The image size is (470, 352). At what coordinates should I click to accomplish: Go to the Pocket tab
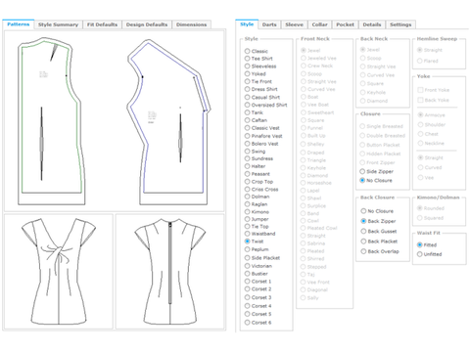[x=345, y=24]
